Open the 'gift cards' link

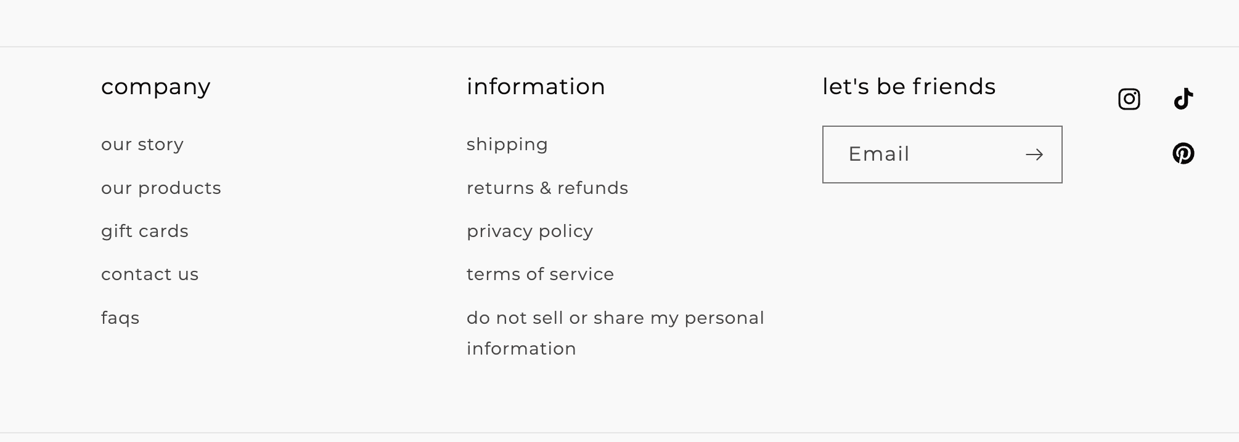pos(145,231)
